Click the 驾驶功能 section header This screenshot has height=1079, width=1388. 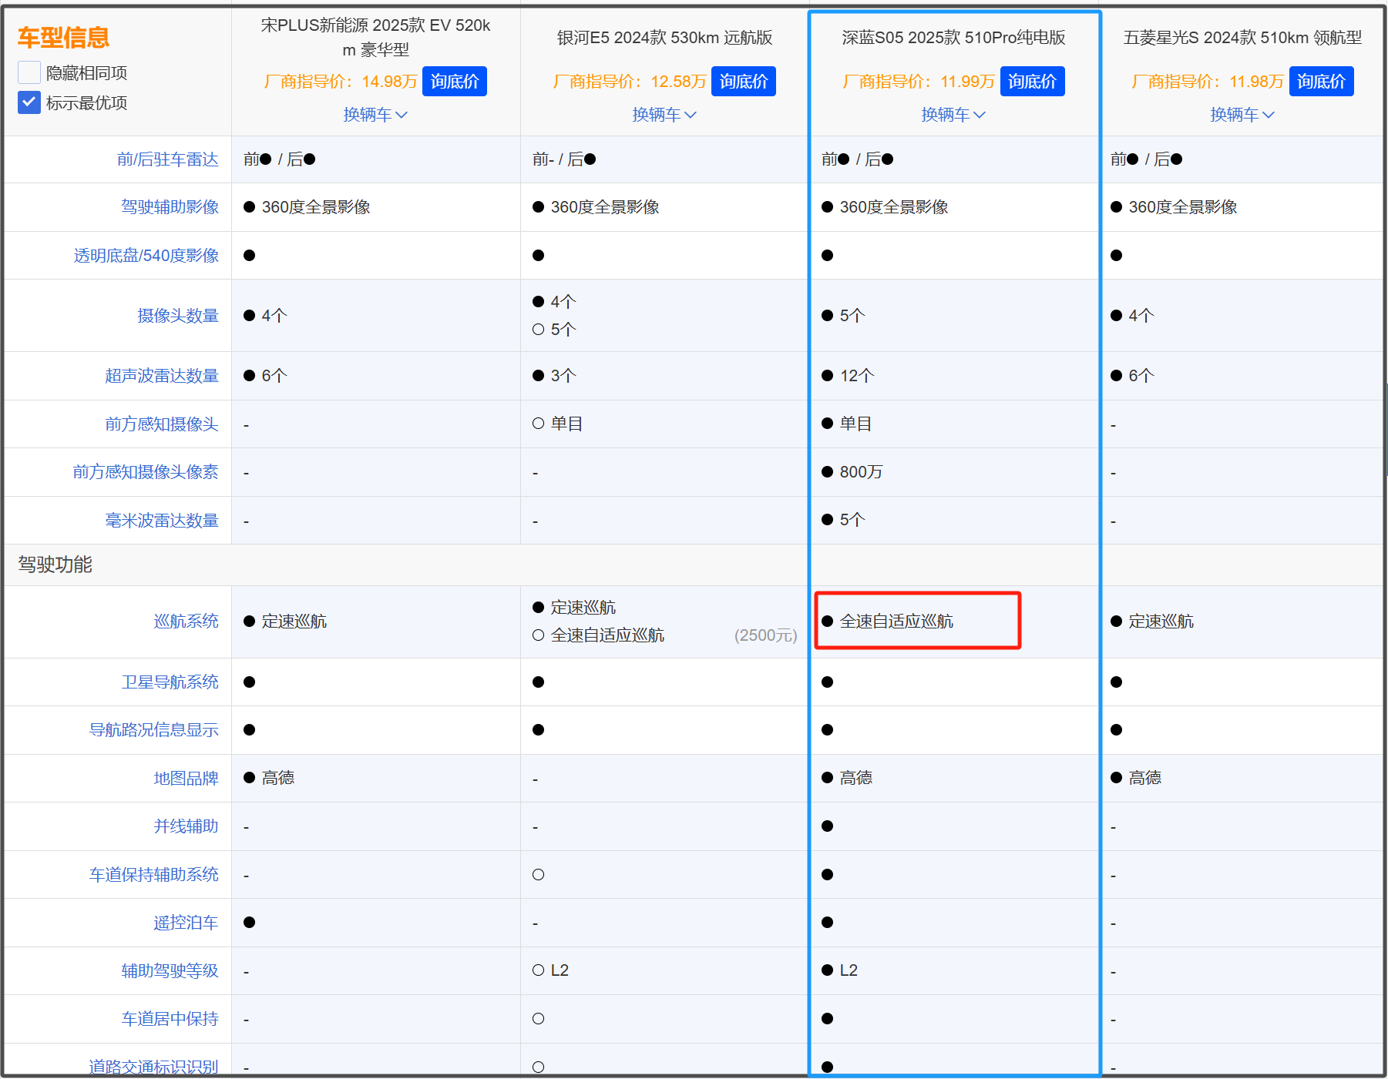tap(55, 565)
